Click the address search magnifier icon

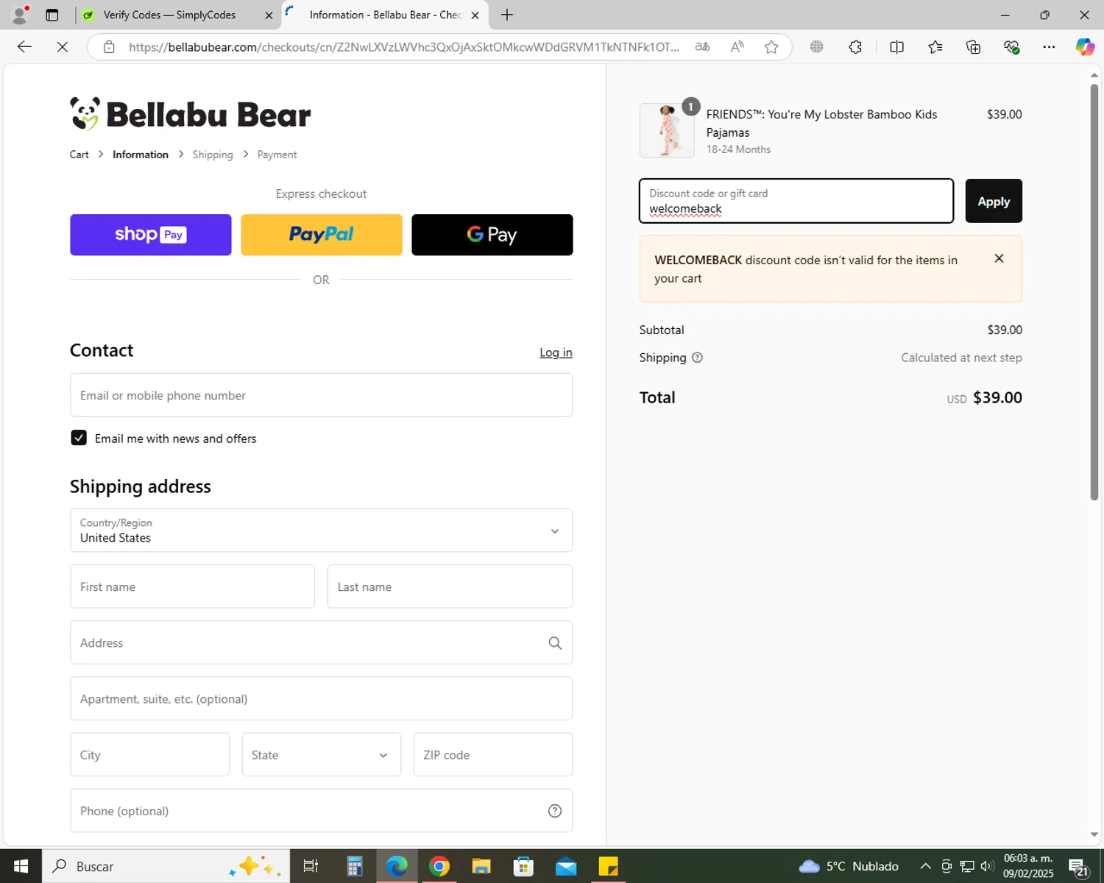(555, 643)
